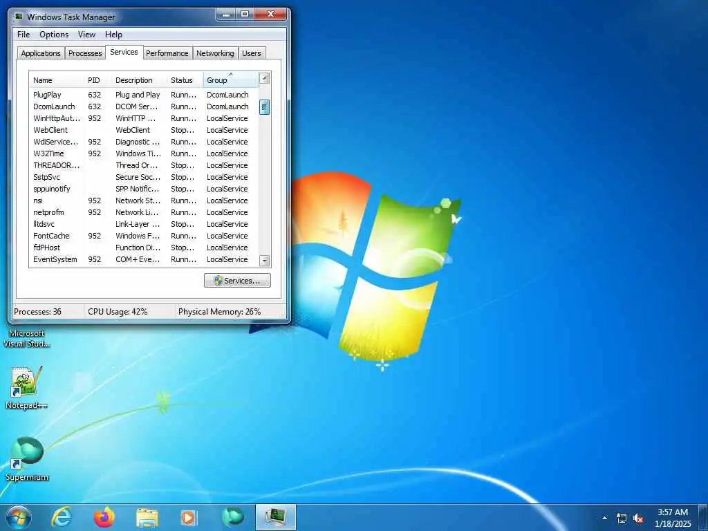Close the Windows Task Manager window
Screen dimensions: 708x531
pos(270,15)
